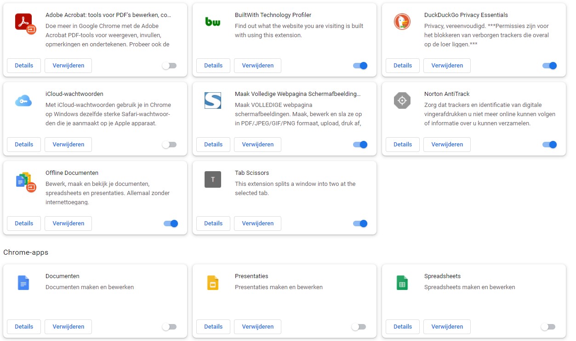This screenshot has height=341, width=576.
Task: Disable the BuiltWith Technology Profiler toggle
Action: [x=360, y=66]
